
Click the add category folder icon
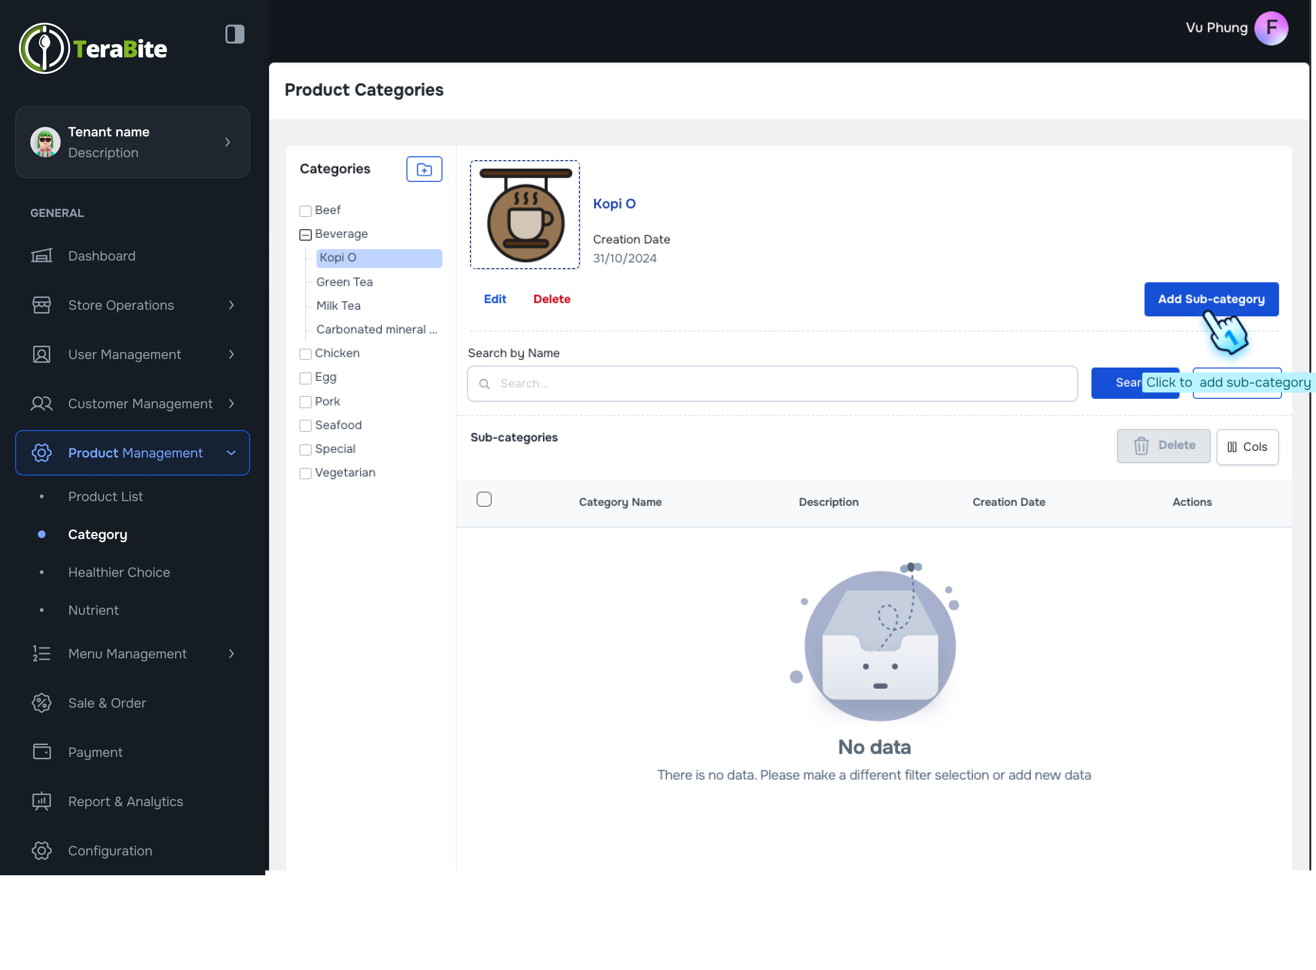click(x=424, y=170)
